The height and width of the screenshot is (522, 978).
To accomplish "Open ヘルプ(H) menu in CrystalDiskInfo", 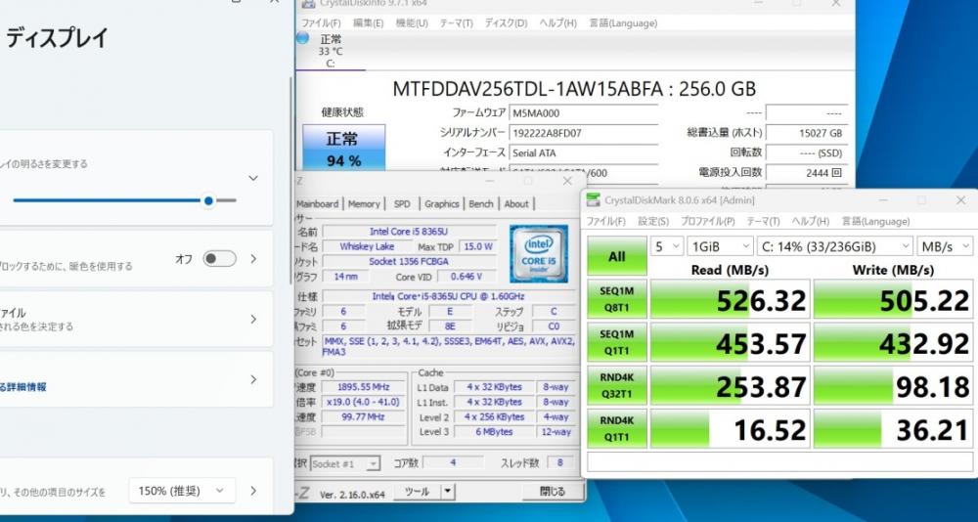I will tap(557, 23).
